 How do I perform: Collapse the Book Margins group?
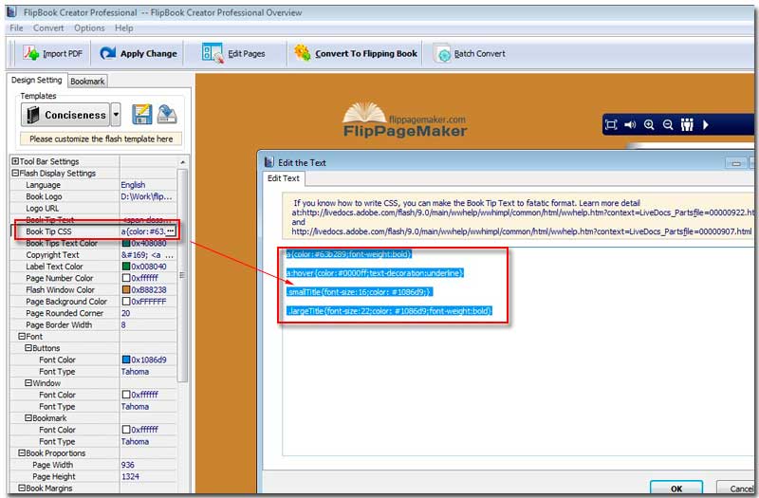(22, 488)
